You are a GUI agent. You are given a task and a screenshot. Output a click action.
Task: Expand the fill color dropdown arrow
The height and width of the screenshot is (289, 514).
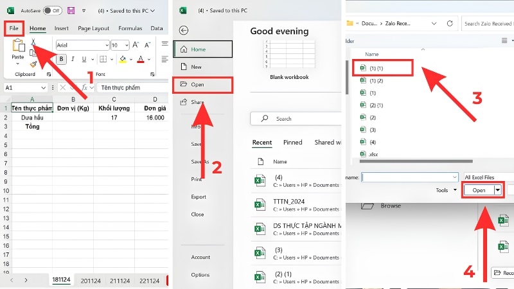click(x=131, y=59)
